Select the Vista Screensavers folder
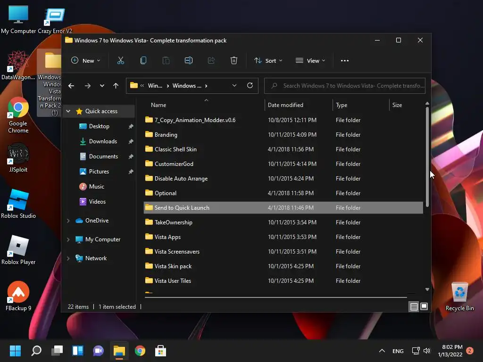Viewport: 483px width, 362px height. 283,252
